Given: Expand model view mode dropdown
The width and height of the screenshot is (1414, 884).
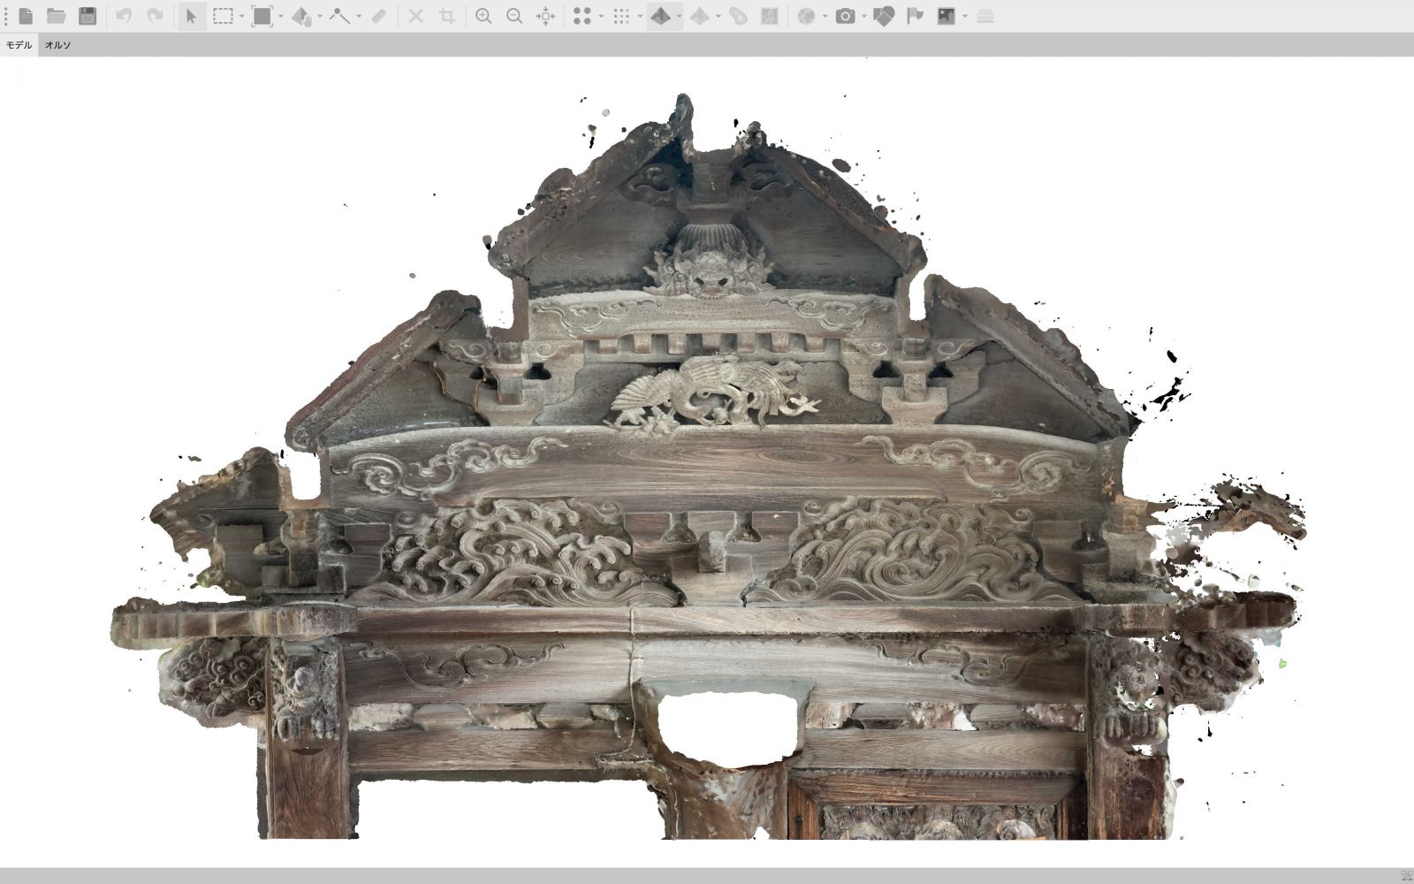Looking at the screenshot, I should coord(679,16).
